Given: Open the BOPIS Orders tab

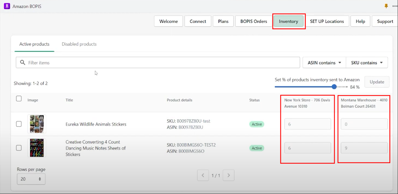Looking at the screenshot, I should 254,21.
